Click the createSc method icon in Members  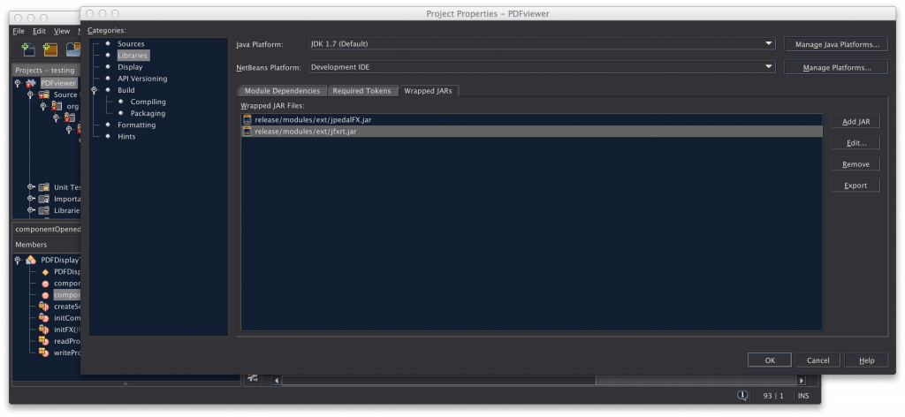pos(42,307)
